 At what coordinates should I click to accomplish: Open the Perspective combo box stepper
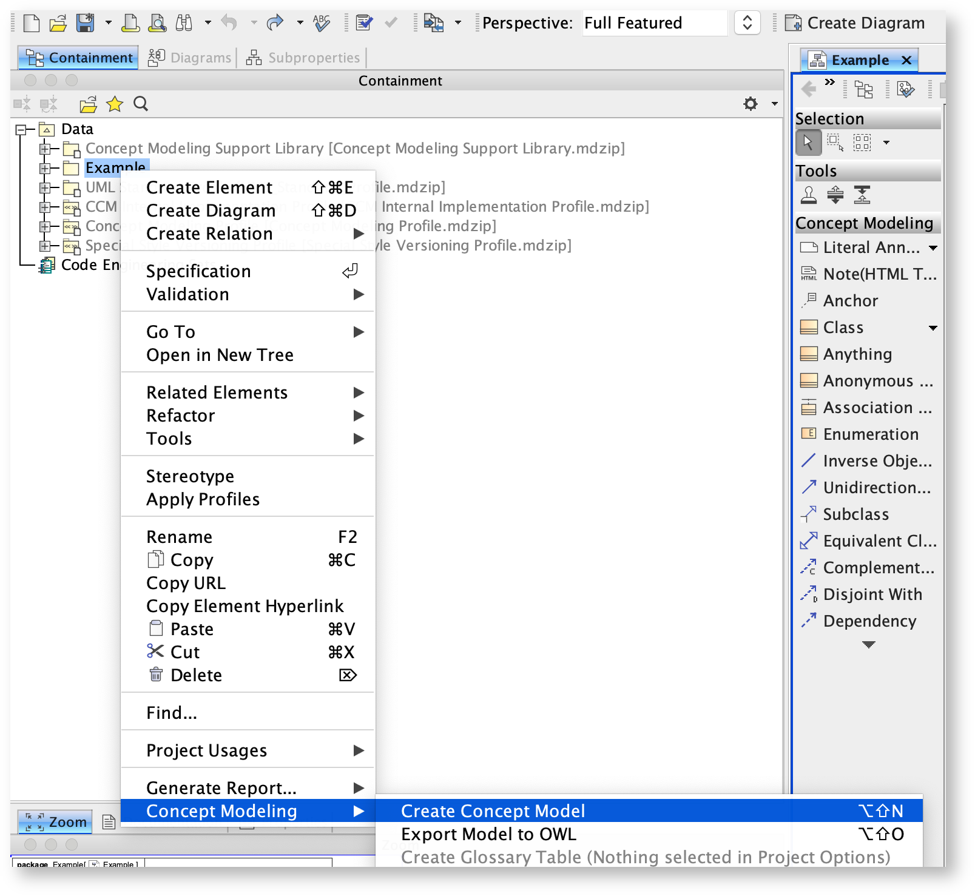click(747, 24)
